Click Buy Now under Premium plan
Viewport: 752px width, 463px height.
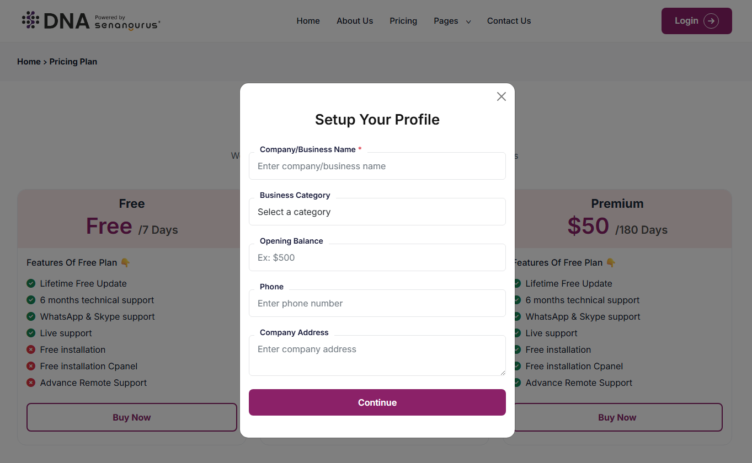click(x=617, y=417)
